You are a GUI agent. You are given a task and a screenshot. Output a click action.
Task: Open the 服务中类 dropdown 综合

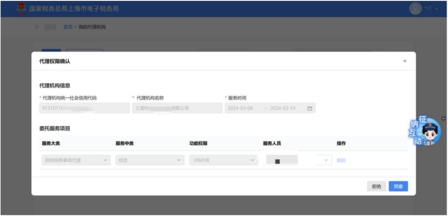tap(150, 160)
